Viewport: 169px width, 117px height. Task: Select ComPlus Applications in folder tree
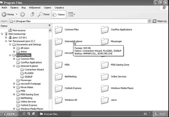[x=29, y=62]
